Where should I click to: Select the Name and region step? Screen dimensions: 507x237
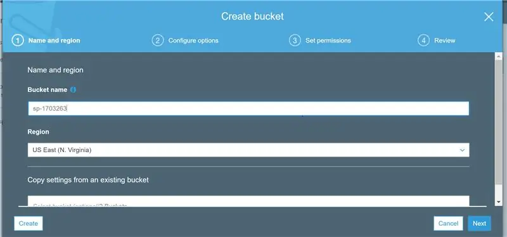pyautogui.click(x=55, y=41)
